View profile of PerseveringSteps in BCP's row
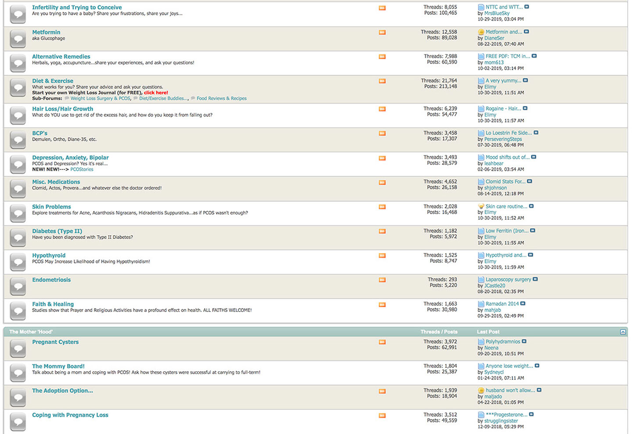 [x=503, y=139]
